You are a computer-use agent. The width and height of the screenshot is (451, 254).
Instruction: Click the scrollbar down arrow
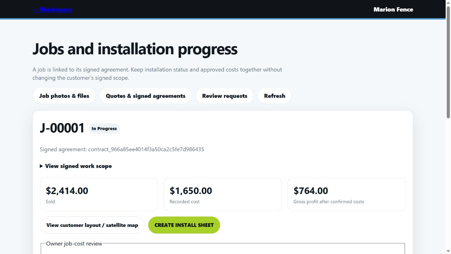point(448,251)
